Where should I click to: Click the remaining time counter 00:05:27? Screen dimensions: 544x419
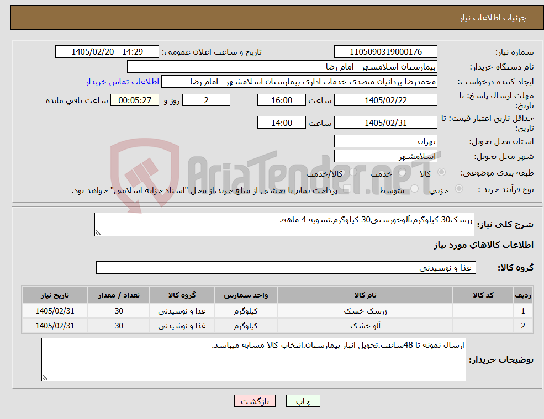coord(135,100)
